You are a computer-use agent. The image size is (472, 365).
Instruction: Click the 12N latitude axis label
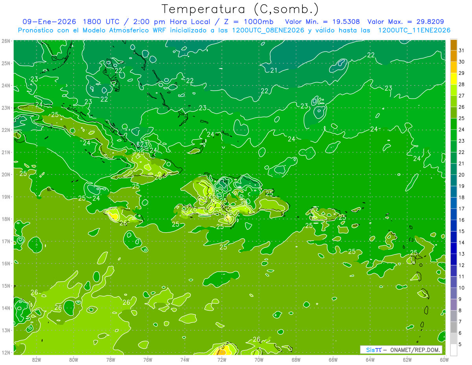[x=6, y=352]
